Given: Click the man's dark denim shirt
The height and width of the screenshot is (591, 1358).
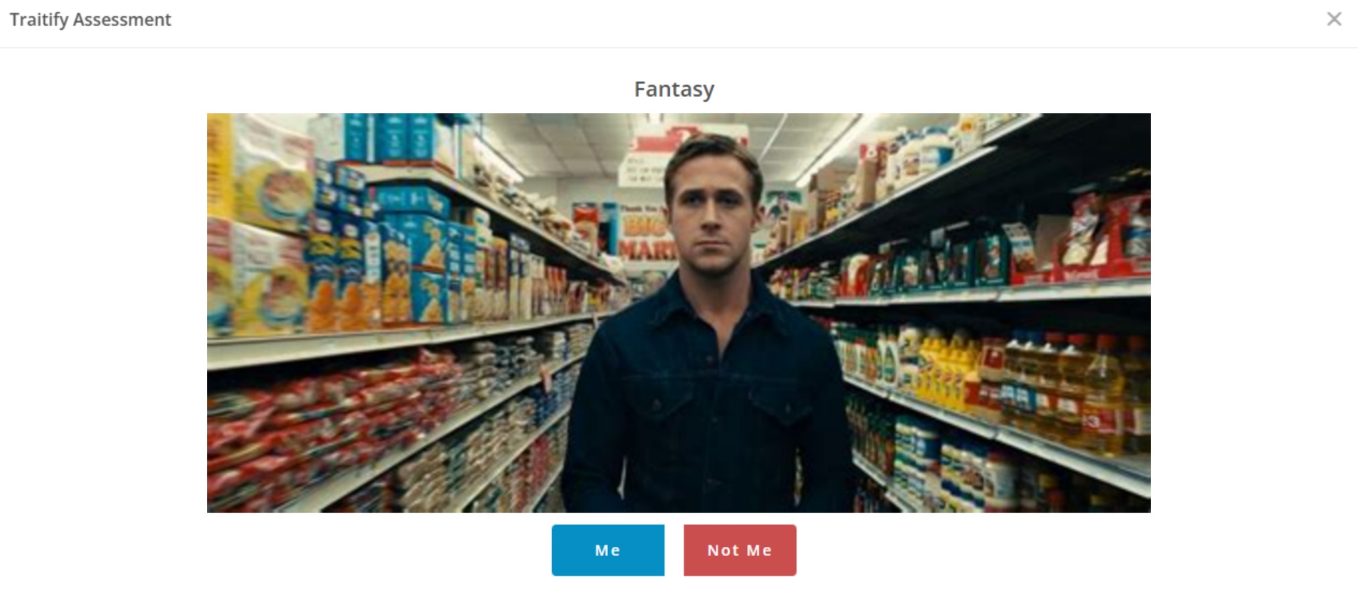Looking at the screenshot, I should pyautogui.click(x=706, y=398).
